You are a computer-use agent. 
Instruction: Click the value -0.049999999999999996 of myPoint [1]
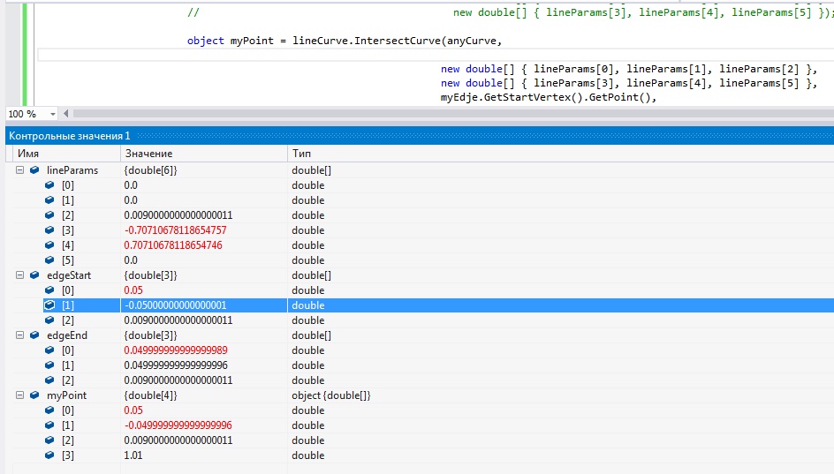(178, 425)
